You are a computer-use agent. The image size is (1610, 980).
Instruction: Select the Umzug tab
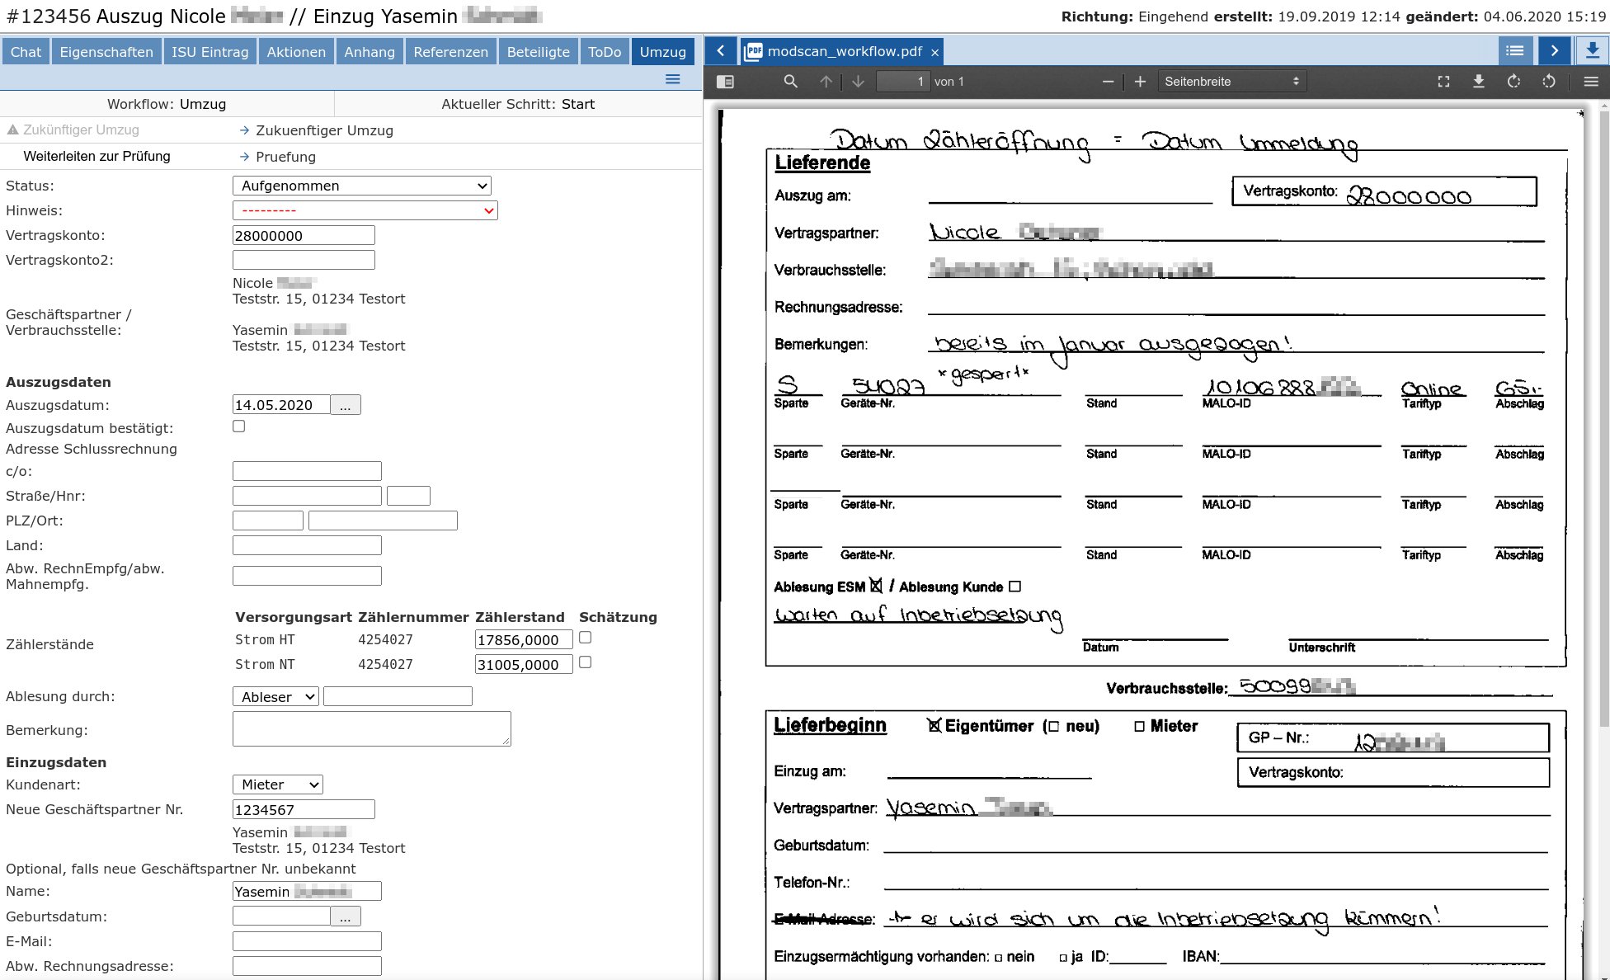coord(663,52)
